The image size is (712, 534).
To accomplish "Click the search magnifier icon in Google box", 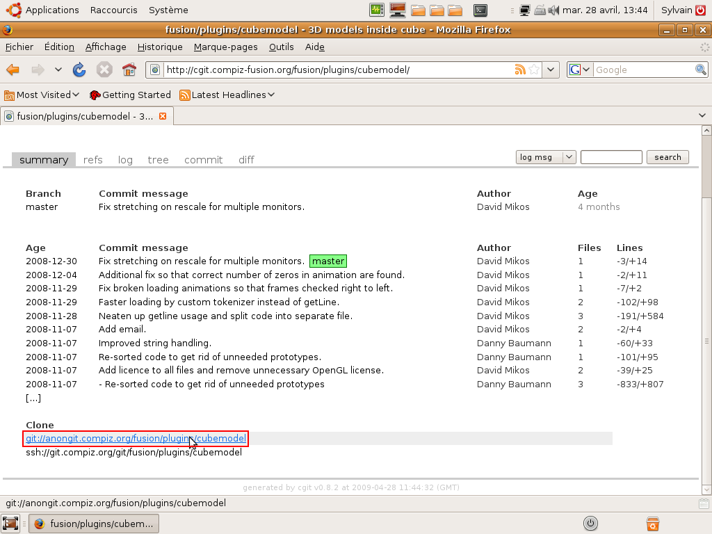I will tap(700, 70).
